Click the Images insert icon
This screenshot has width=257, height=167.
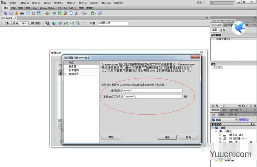pyautogui.click(x=39, y=13)
